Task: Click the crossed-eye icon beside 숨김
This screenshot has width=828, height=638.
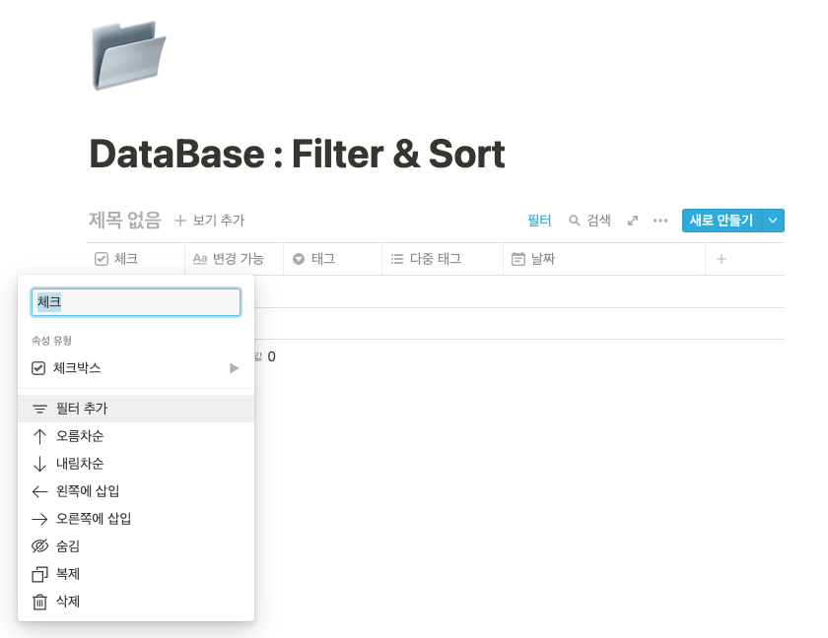Action: coord(39,546)
